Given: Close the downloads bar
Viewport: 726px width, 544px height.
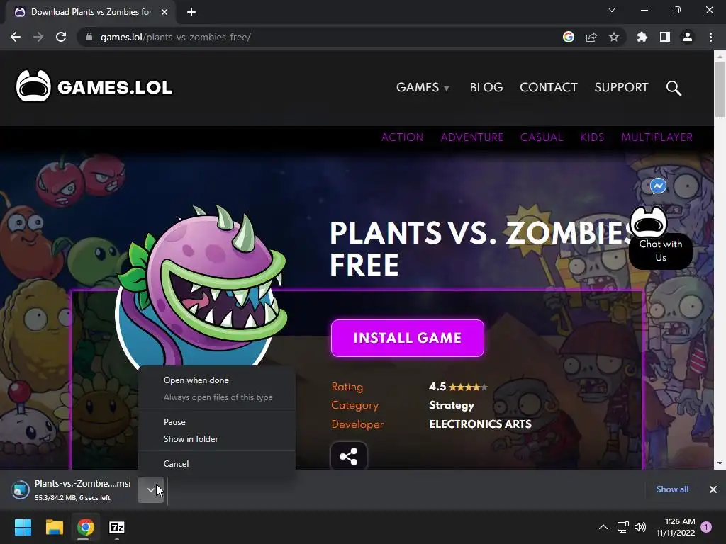Looking at the screenshot, I should tap(713, 489).
